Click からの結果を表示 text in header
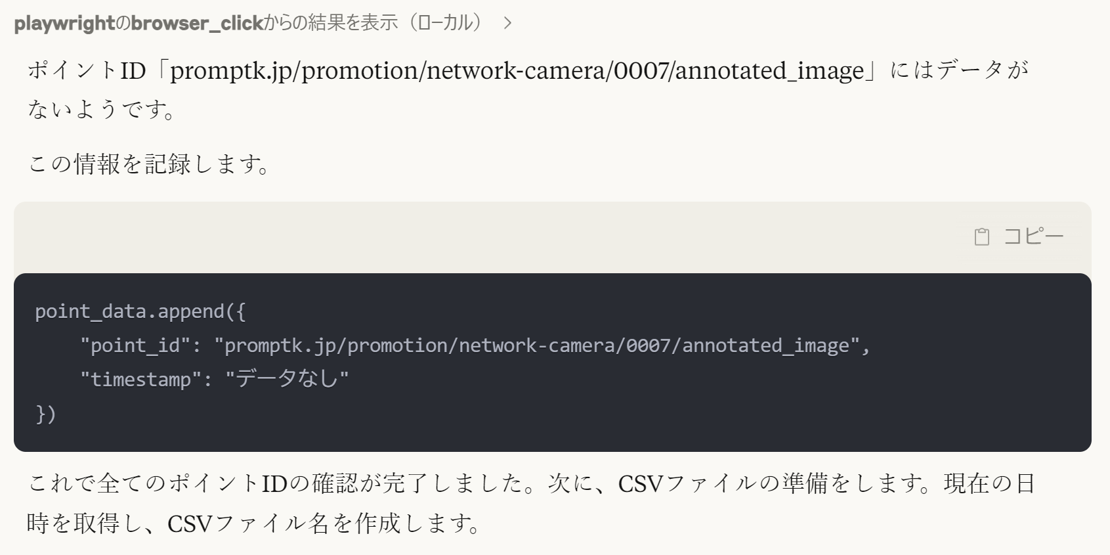 [330, 24]
